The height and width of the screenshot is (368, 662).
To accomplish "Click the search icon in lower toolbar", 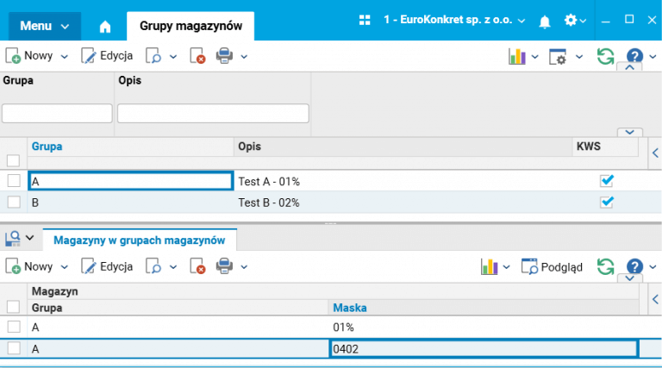I will (x=153, y=266).
